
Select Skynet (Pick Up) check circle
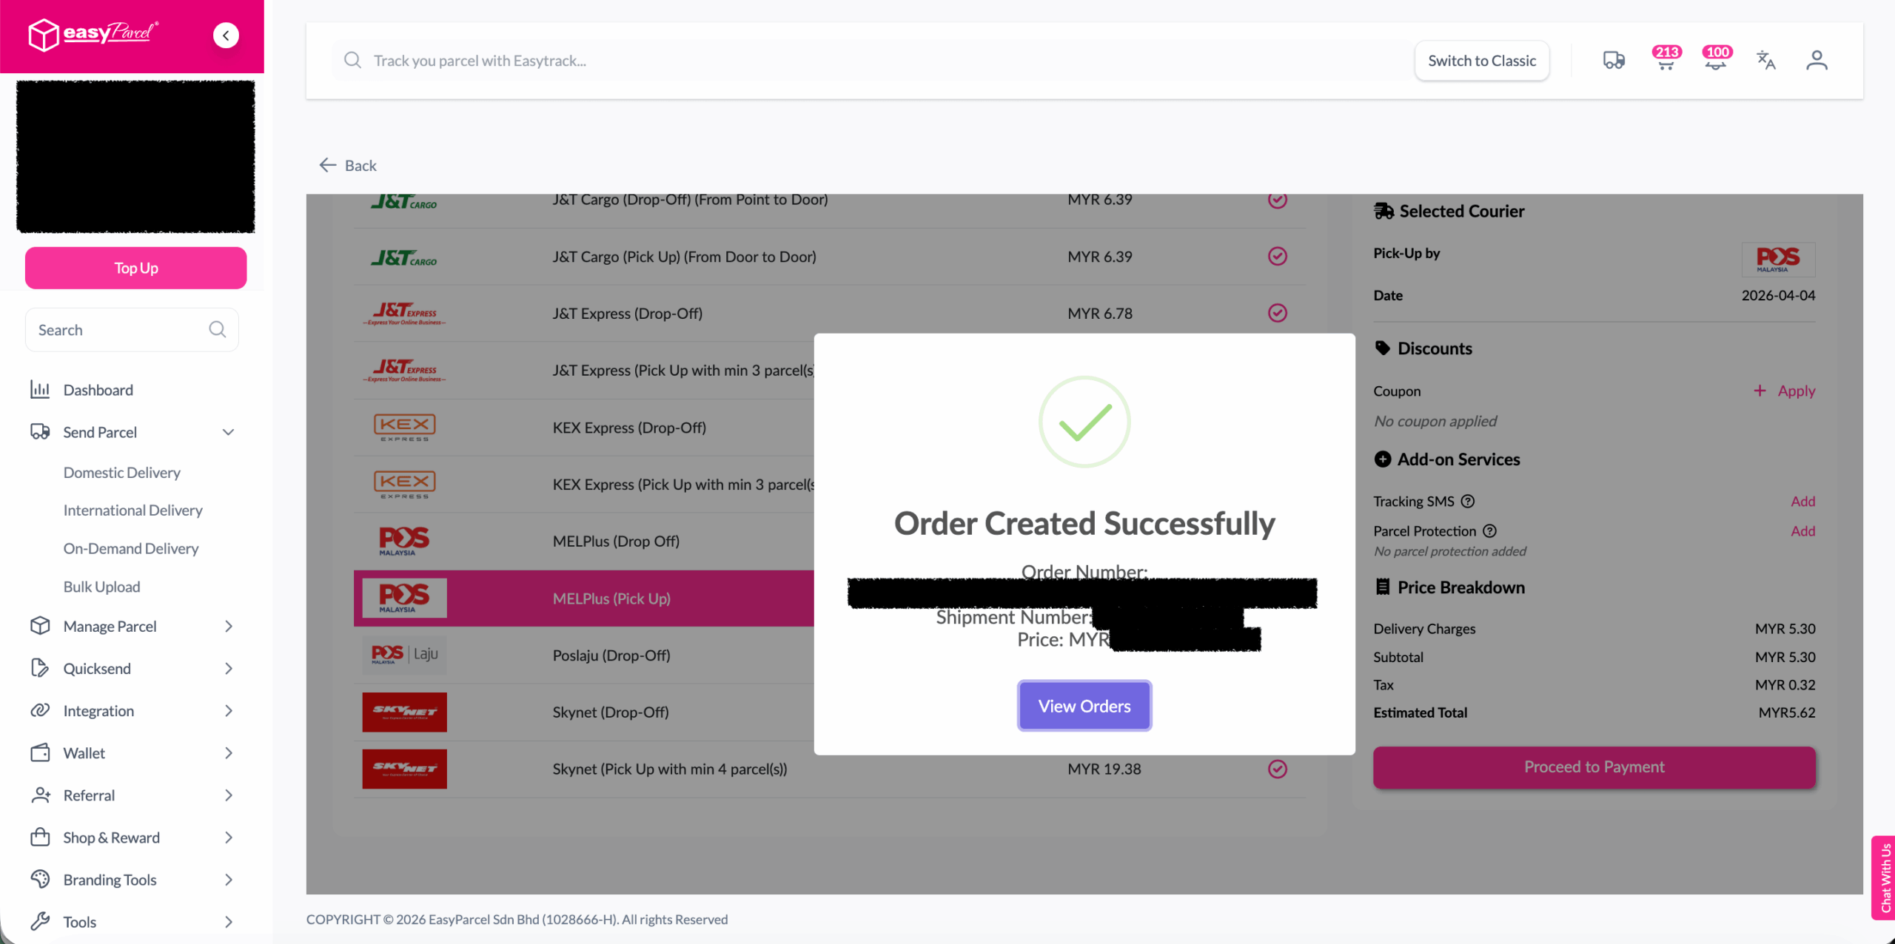[x=1278, y=769]
